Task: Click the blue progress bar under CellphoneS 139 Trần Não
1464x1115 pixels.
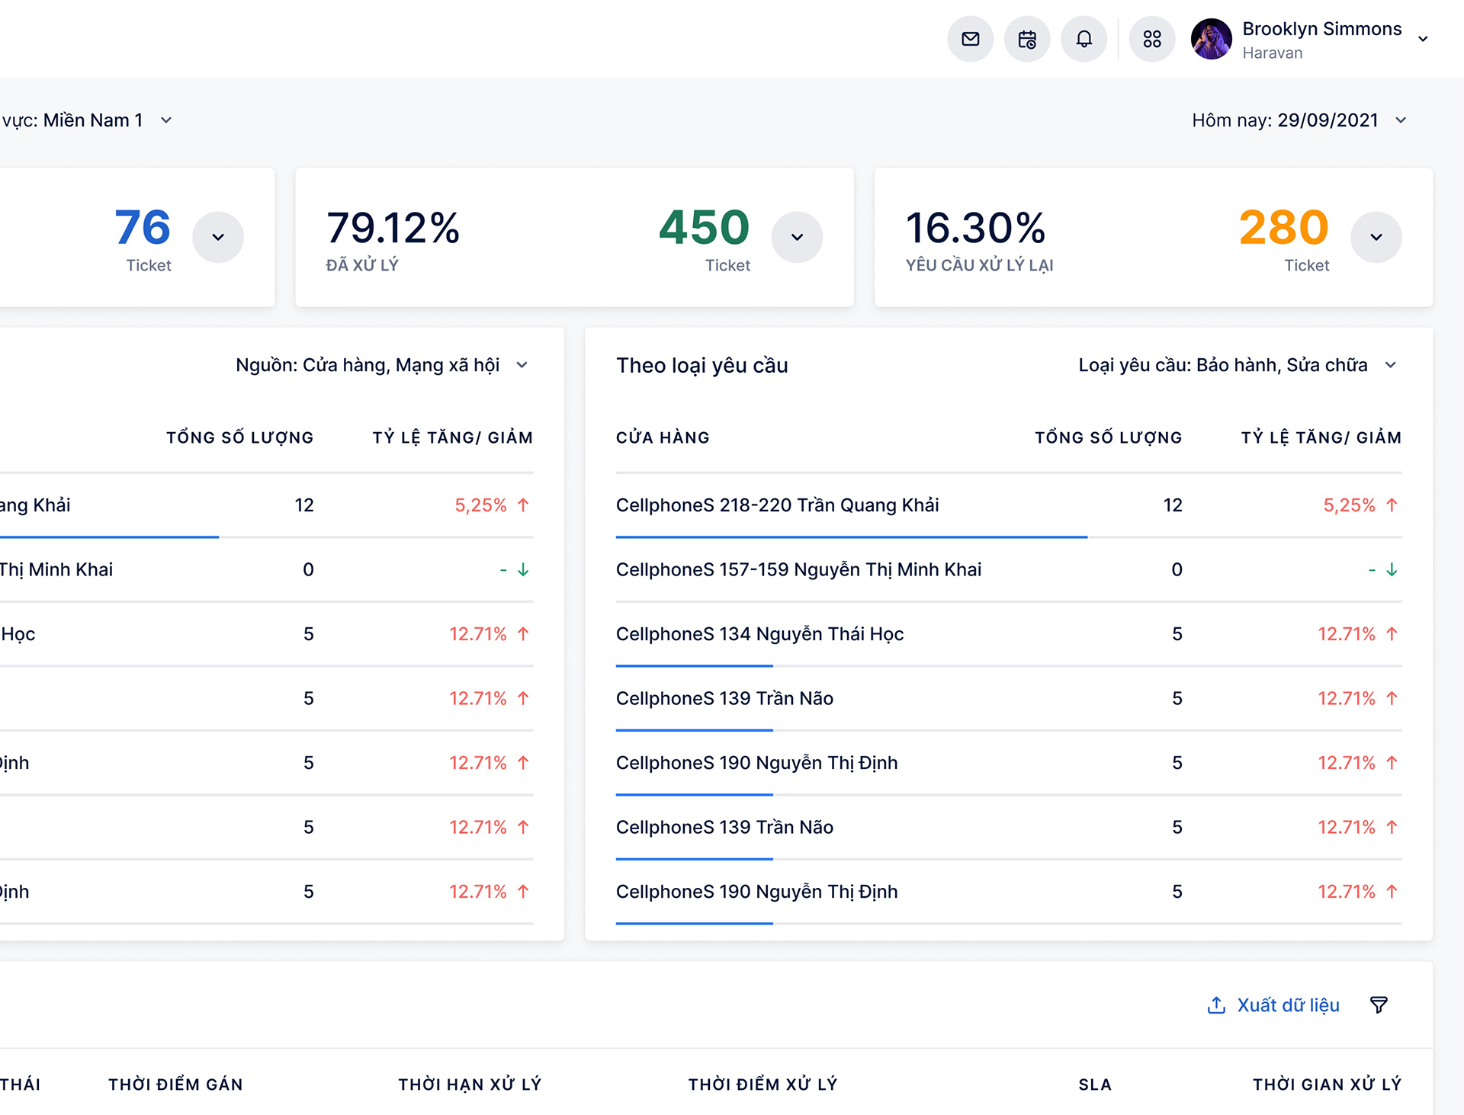Action: tap(694, 730)
